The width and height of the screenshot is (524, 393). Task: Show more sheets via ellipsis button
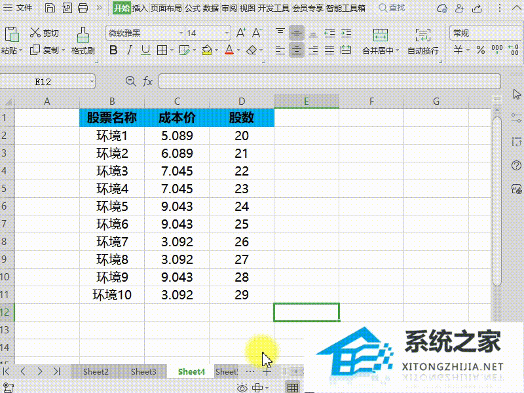250,371
